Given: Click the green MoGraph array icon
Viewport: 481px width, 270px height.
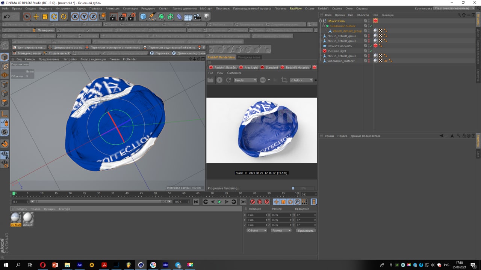Looking at the screenshot, I should (170, 16).
